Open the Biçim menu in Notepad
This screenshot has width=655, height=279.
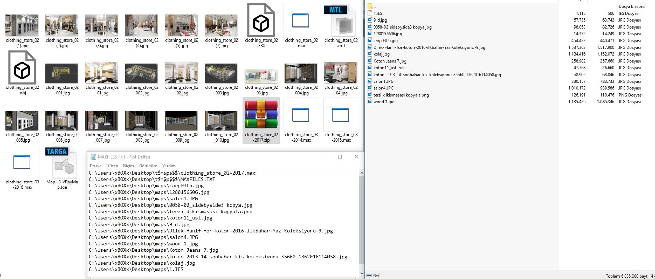tap(129, 166)
